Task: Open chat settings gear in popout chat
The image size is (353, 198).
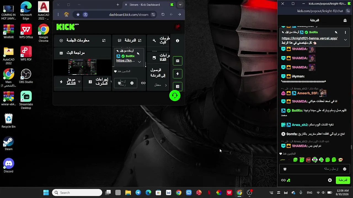Action: [330, 180]
